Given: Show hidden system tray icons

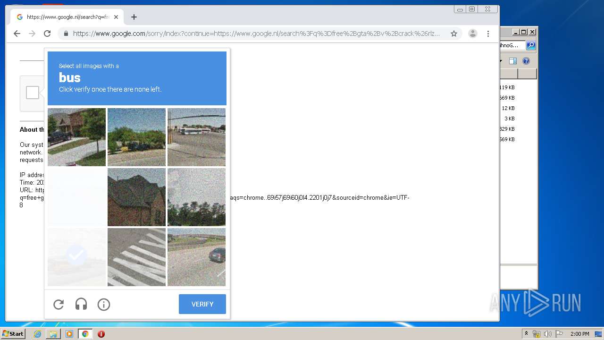Looking at the screenshot, I should click(x=527, y=334).
